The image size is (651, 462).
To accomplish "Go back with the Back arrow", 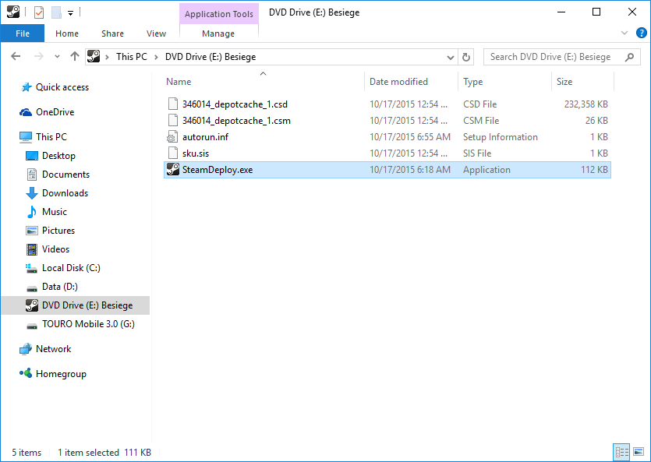I will (x=16, y=56).
